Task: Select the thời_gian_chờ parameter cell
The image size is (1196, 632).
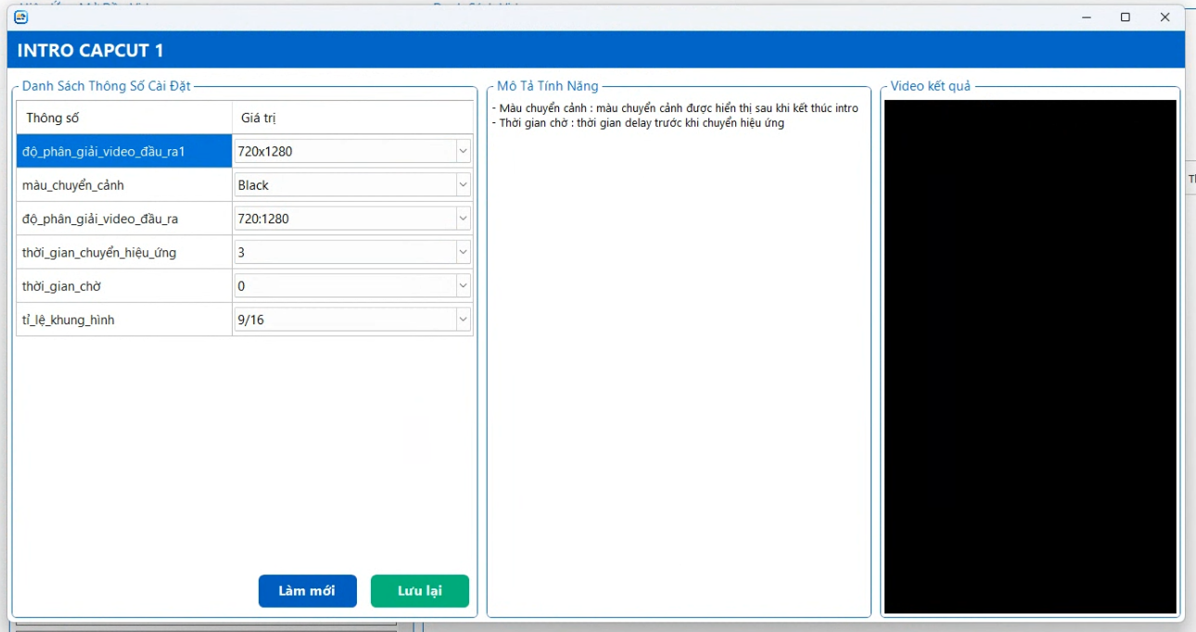Action: click(124, 286)
